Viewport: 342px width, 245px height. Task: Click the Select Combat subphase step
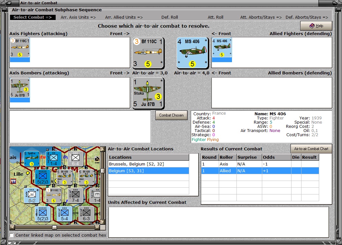[32, 17]
